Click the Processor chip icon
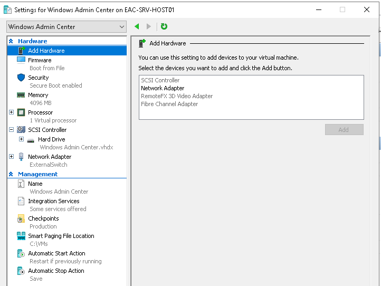This screenshot has width=381, height=286. coord(21,112)
